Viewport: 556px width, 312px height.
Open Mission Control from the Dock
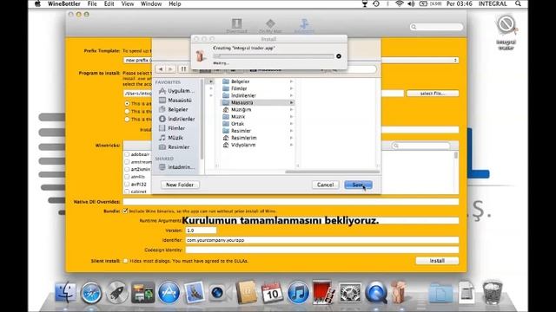142,293
